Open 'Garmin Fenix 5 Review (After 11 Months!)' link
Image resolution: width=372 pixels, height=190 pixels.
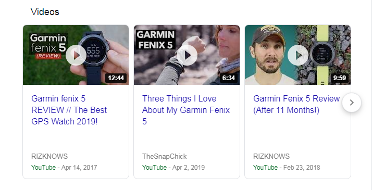(x=296, y=104)
